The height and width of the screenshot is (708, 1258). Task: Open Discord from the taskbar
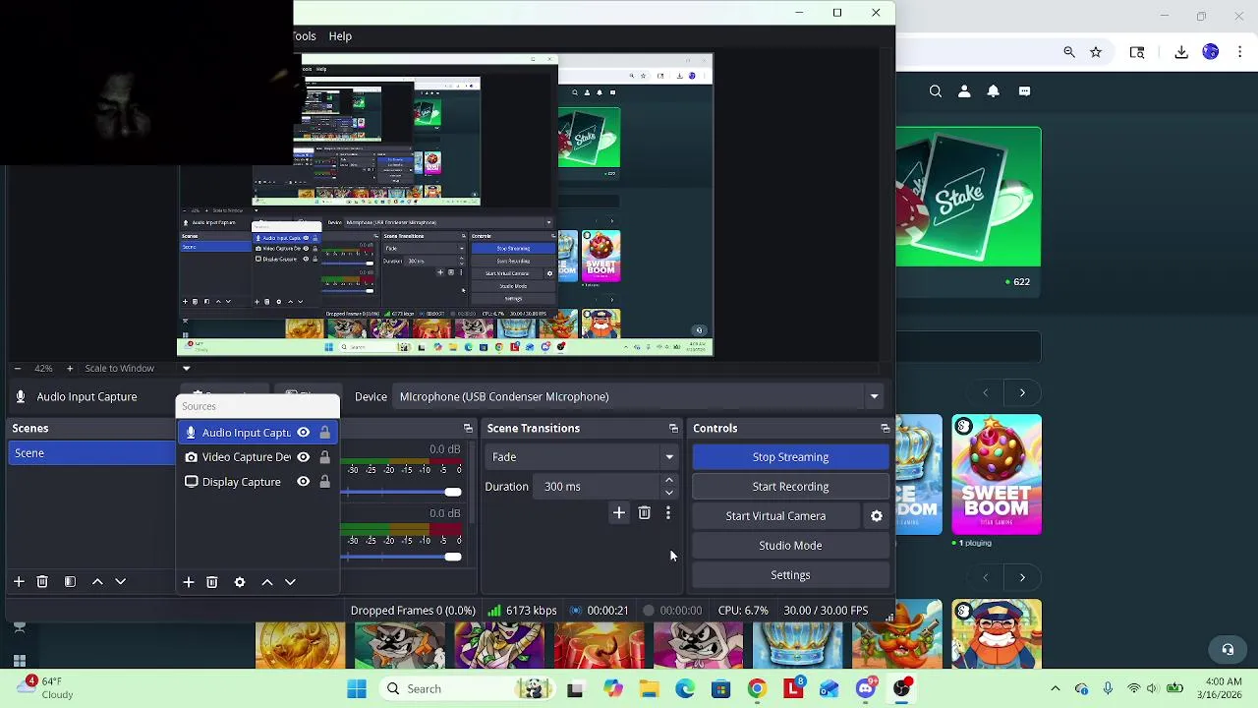866,689
